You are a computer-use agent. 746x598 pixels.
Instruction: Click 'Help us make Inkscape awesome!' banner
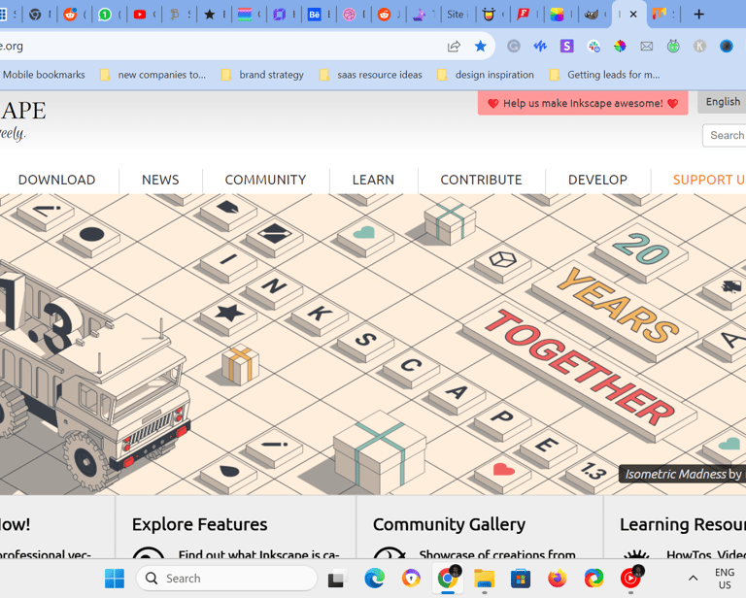point(583,103)
